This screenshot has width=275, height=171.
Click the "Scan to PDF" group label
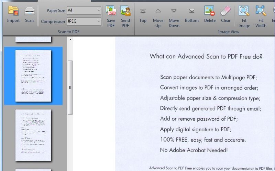(x=68, y=32)
